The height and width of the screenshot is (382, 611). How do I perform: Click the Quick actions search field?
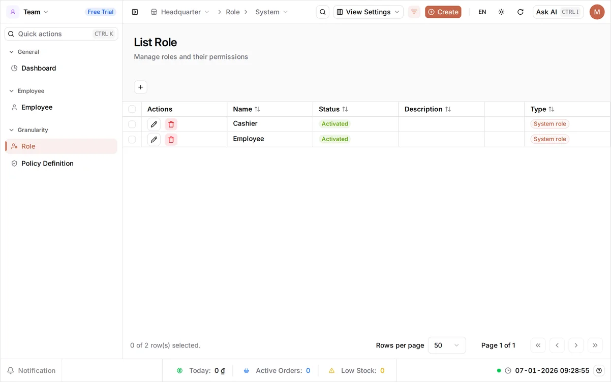[x=61, y=34]
